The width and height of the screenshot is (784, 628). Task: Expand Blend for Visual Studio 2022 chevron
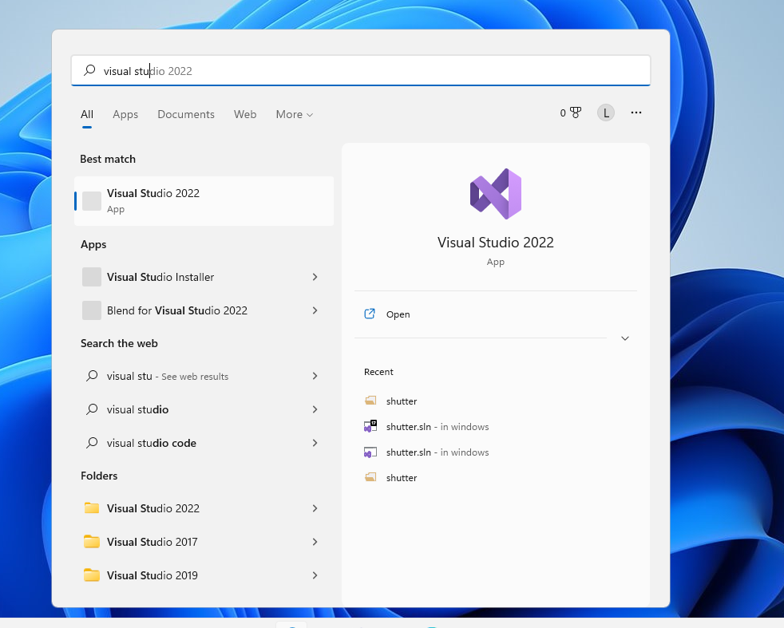(315, 310)
